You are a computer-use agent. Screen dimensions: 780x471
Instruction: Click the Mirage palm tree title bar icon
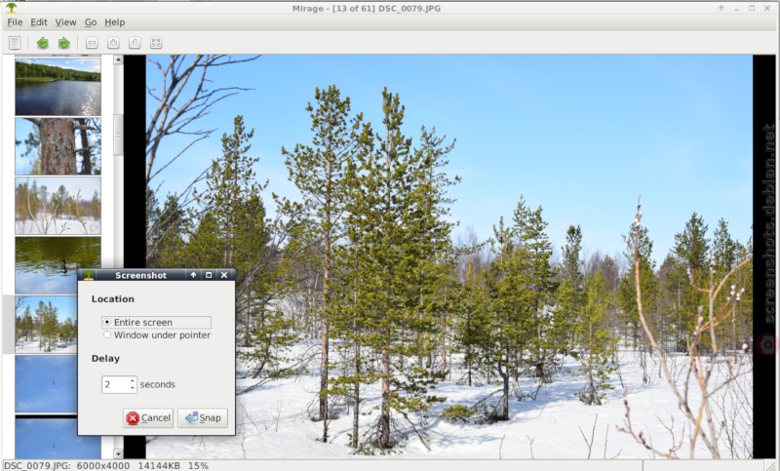click(x=11, y=8)
